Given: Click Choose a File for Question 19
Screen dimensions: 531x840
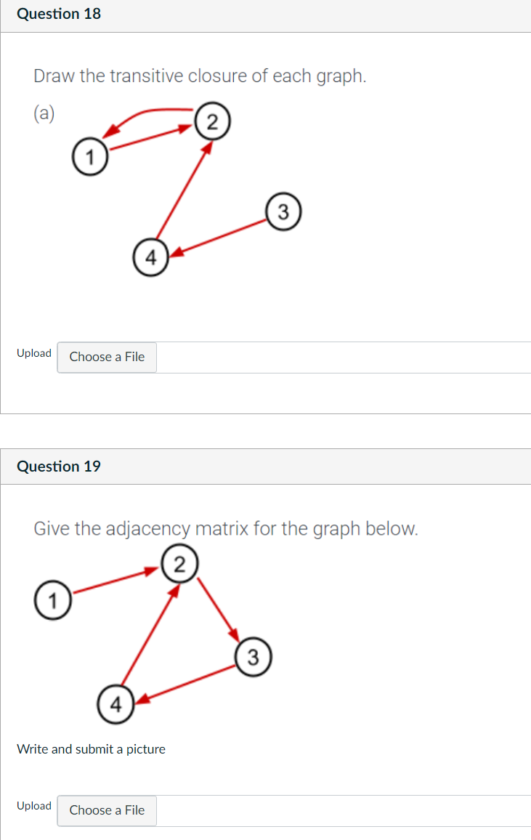Looking at the screenshot, I should [x=106, y=810].
